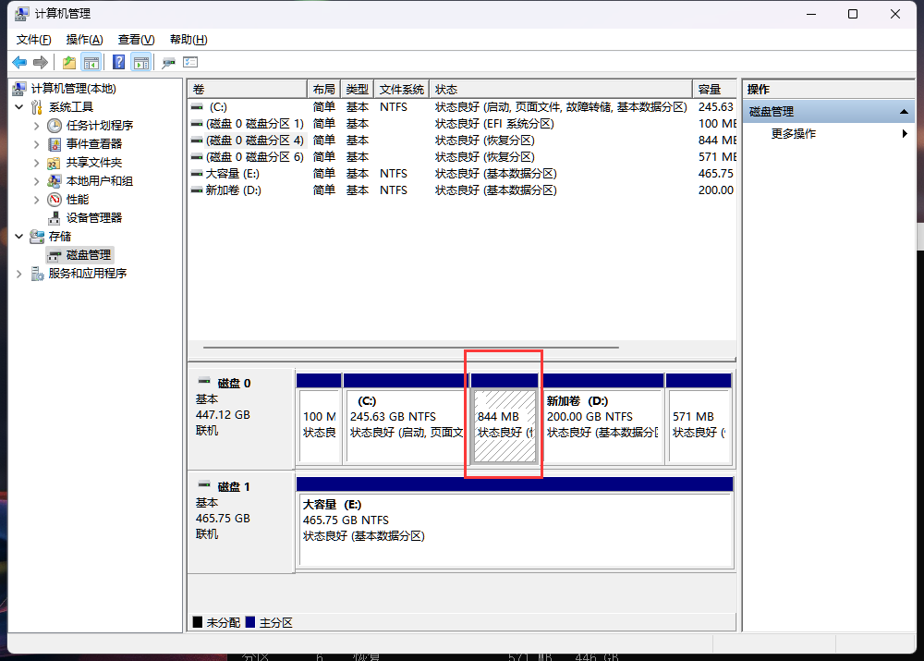Screen dimensions: 924x661
Task: Sort by the 布局 column header
Action: 323,89
